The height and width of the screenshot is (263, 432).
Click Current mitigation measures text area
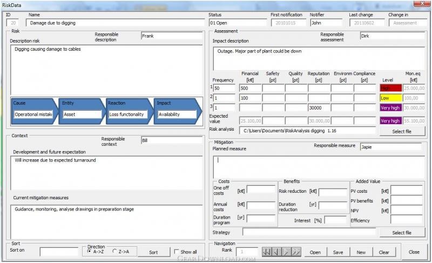point(106,222)
